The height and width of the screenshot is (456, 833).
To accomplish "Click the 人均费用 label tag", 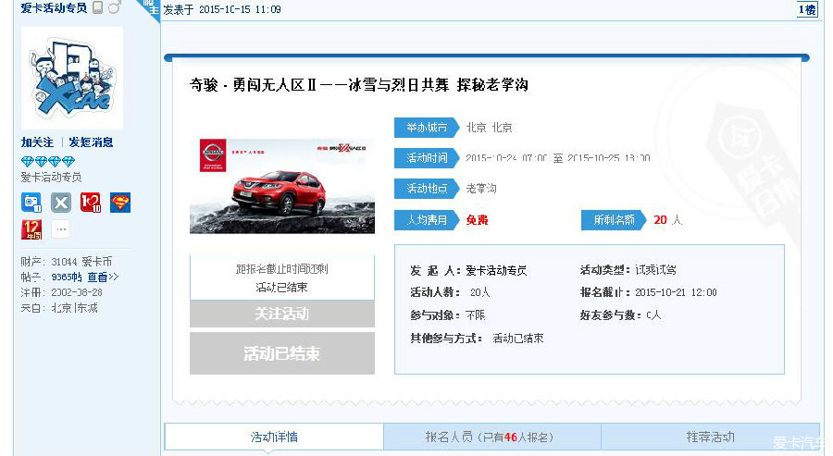I will (427, 220).
